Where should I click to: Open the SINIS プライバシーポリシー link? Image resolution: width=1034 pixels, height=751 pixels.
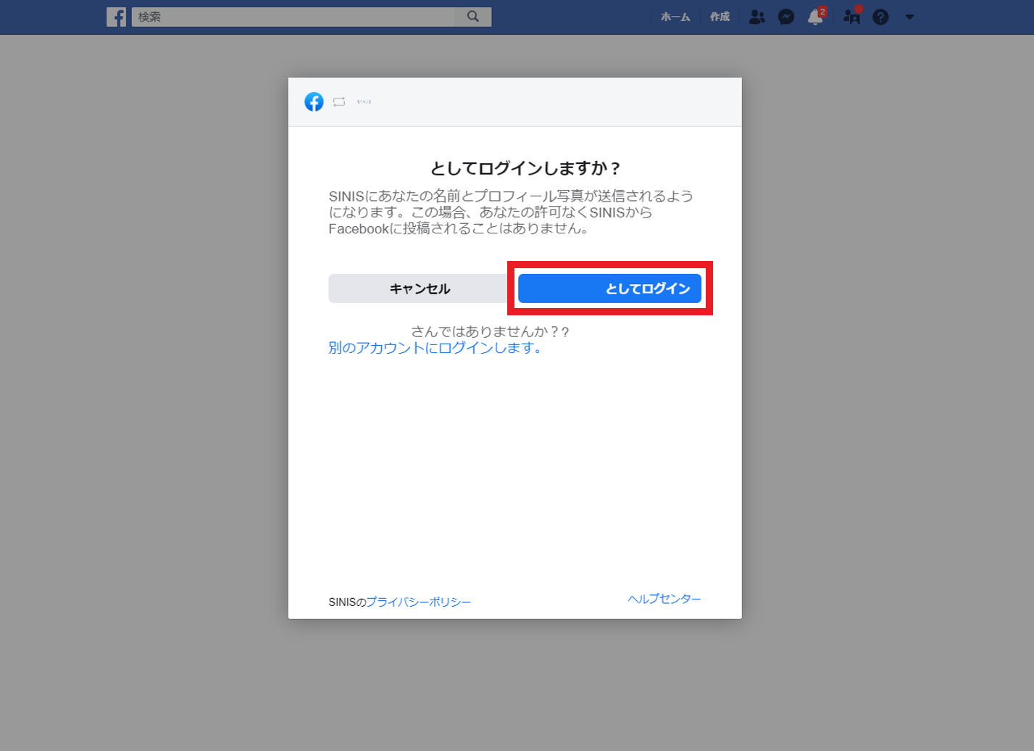418,602
